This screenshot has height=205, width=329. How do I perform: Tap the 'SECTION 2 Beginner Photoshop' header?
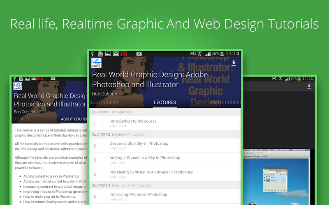click(165, 134)
